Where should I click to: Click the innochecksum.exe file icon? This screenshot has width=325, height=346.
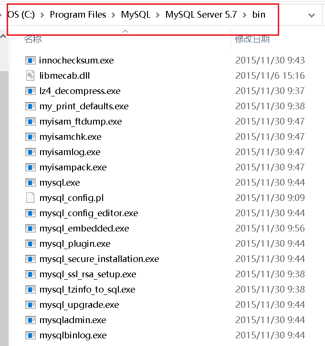31,61
